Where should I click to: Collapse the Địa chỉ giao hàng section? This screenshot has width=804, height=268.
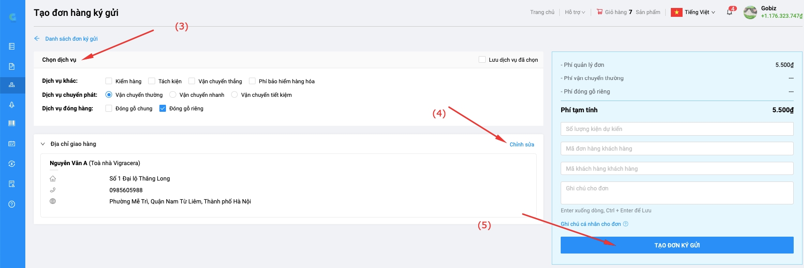point(43,144)
